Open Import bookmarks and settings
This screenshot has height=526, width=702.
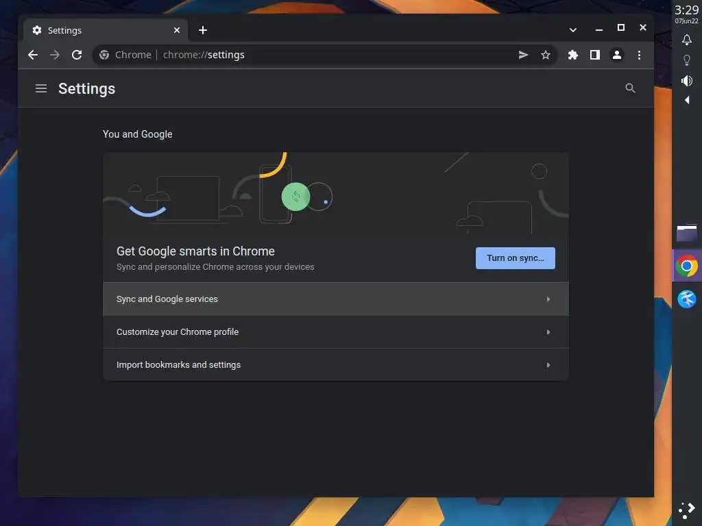(336, 365)
